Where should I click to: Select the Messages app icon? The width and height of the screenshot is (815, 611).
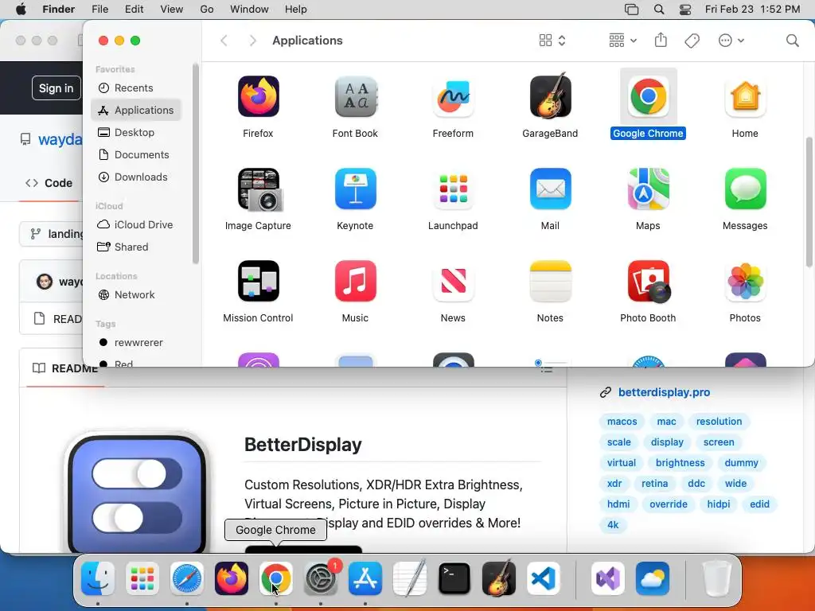coord(745,189)
